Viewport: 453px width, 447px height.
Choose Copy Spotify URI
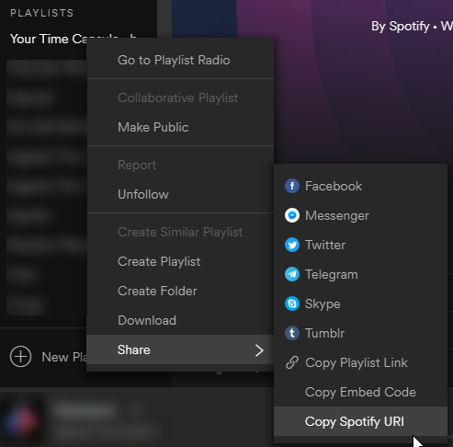[360, 421]
